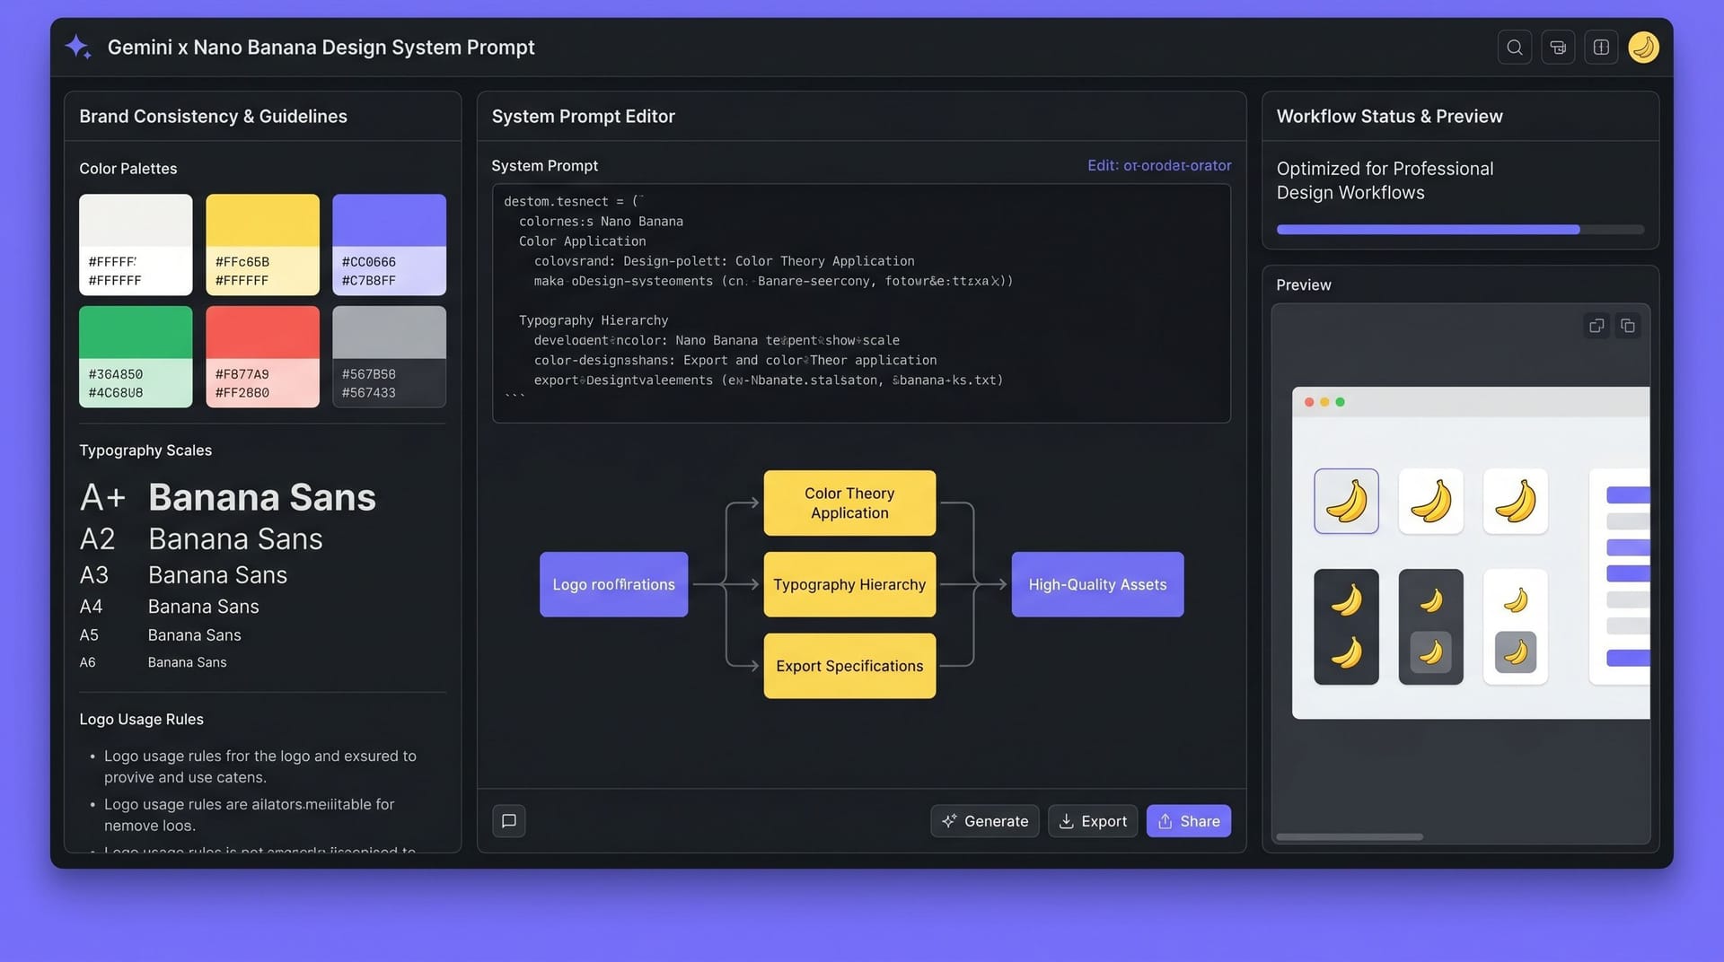Click the bullet 'Logo usage rules are ailators.meiiitable'
The image size is (1724, 962).
pyautogui.click(x=249, y=815)
